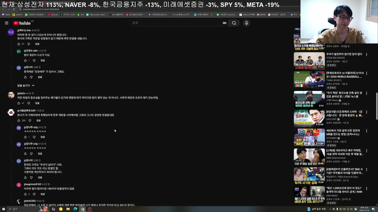Open the @asgrimm8165 username link
This screenshot has width=378, height=212.
point(32,184)
